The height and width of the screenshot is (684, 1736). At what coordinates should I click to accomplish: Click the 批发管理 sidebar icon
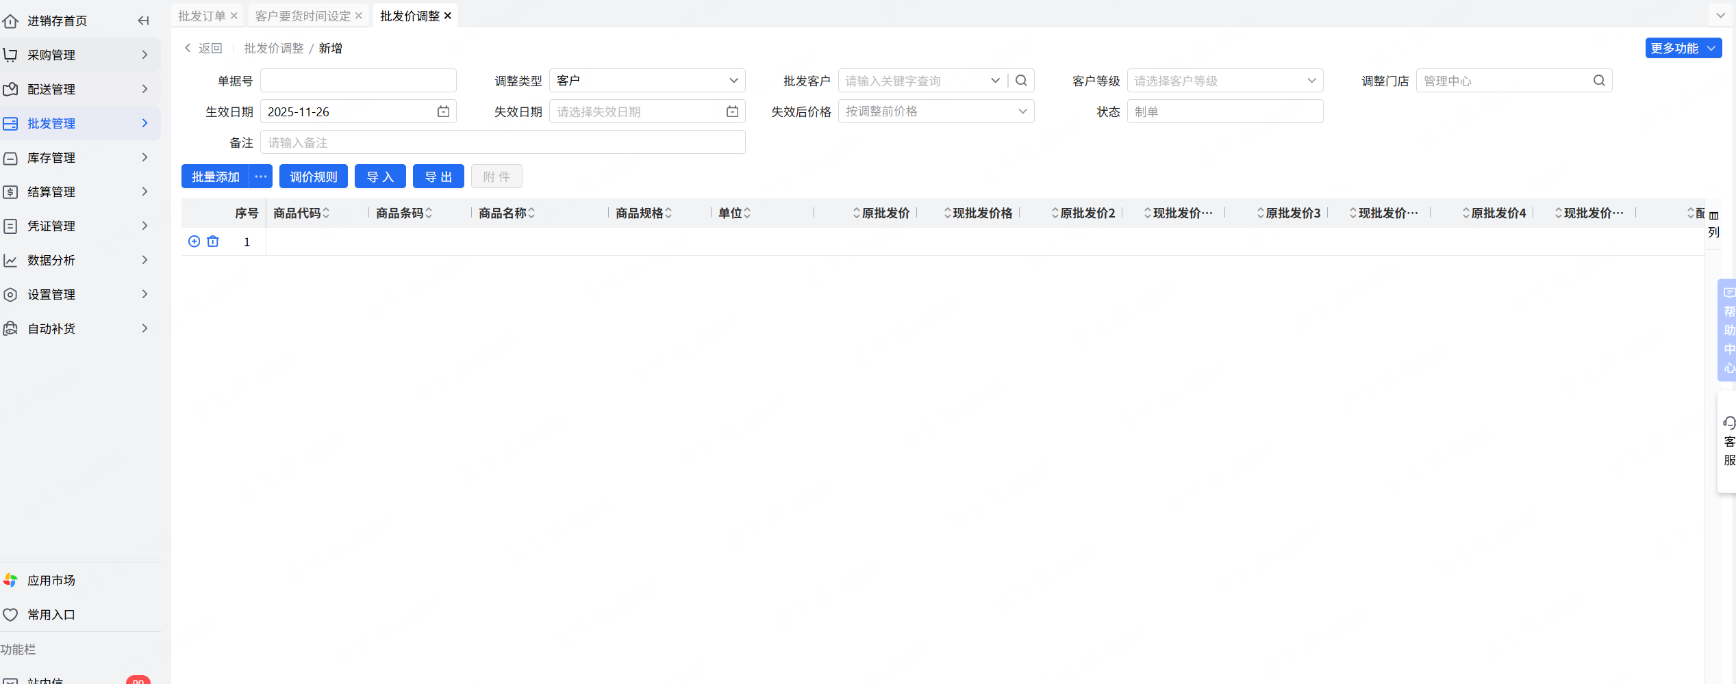(x=10, y=123)
